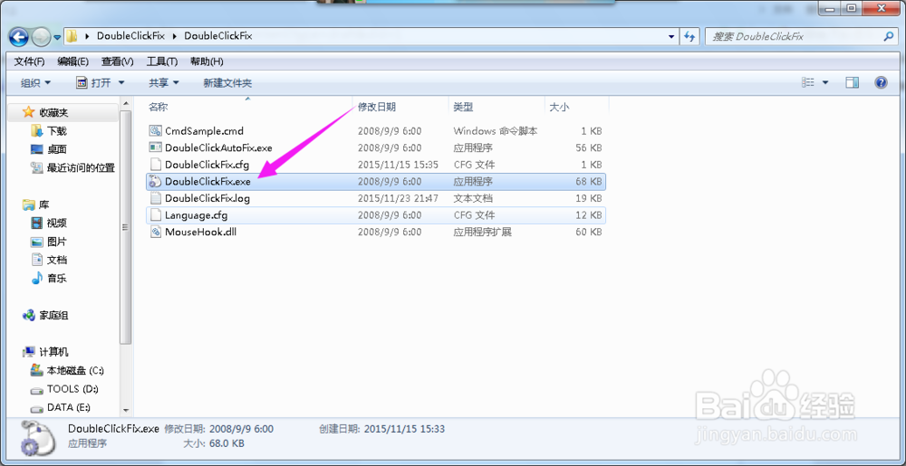Open the TOOLS (D:) drive

click(x=72, y=389)
